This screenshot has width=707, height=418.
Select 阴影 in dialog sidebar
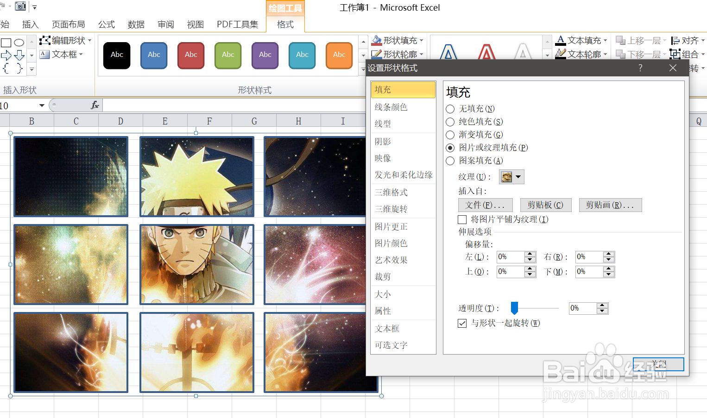click(403, 141)
